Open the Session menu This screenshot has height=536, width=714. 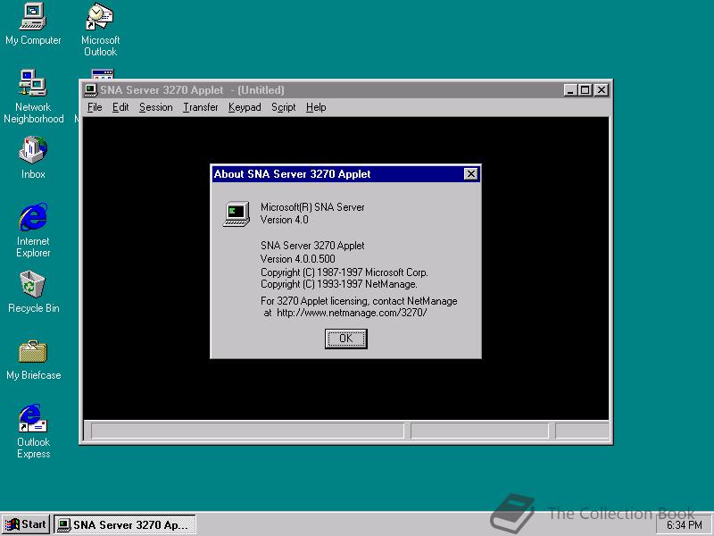tap(155, 107)
